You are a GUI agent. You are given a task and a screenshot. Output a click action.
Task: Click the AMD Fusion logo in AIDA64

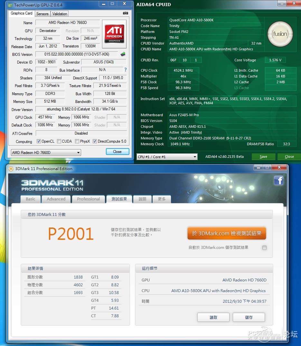click(280, 34)
